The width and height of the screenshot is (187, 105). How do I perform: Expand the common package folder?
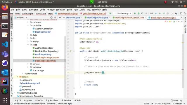(28, 22)
